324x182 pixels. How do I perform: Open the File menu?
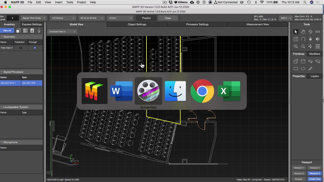[30, 2]
